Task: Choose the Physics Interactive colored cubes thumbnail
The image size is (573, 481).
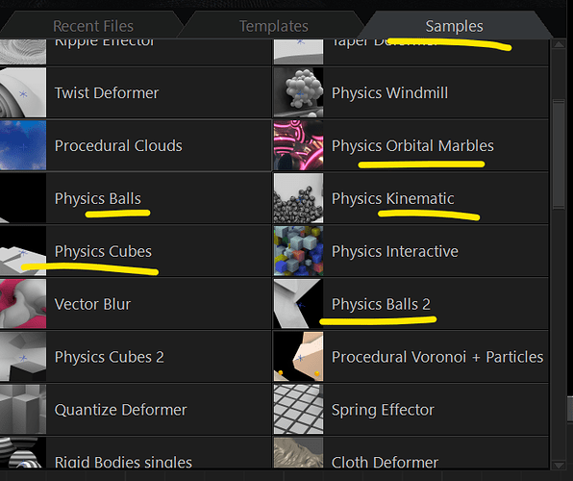Action: [298, 251]
